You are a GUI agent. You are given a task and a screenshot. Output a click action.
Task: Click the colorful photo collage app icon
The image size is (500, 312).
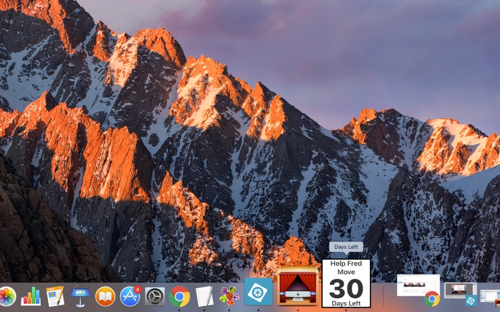click(229, 296)
